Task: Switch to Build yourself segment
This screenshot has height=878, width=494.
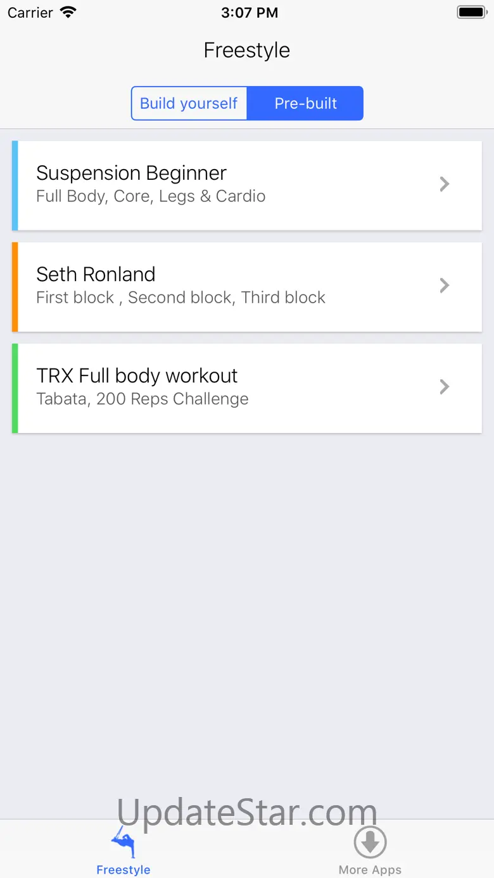Action: pos(189,103)
